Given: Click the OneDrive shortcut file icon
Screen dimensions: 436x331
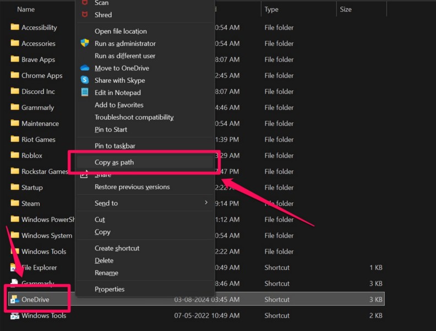Looking at the screenshot, I should click(x=15, y=300).
